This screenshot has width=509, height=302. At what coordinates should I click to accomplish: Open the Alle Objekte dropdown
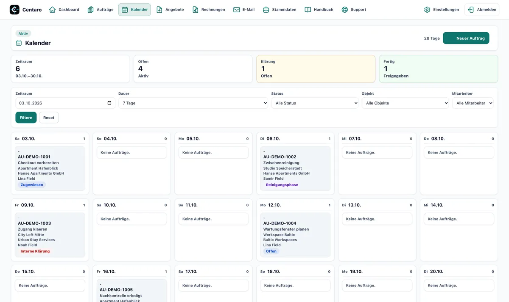[x=405, y=103]
